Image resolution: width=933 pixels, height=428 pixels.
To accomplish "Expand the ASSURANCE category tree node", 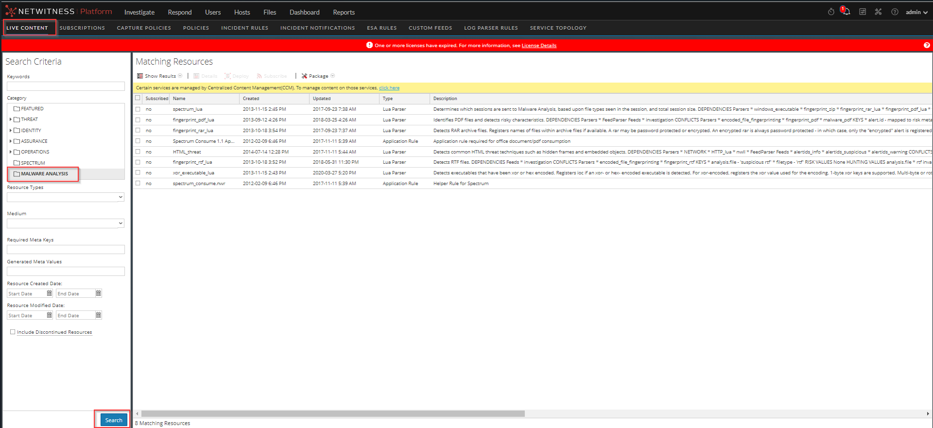I will (10, 141).
